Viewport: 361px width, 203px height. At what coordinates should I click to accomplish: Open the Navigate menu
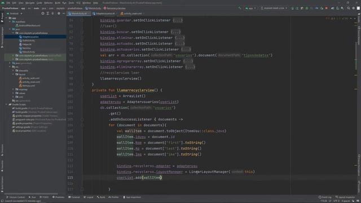tap(30, 3)
